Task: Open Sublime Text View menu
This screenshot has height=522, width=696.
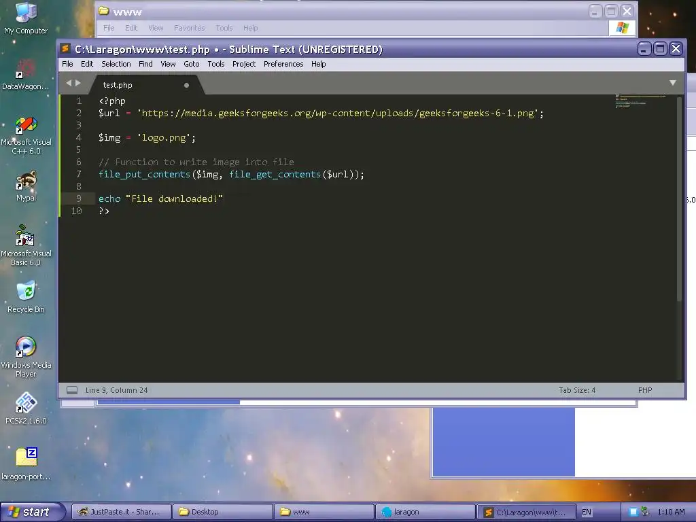Action: tap(168, 64)
